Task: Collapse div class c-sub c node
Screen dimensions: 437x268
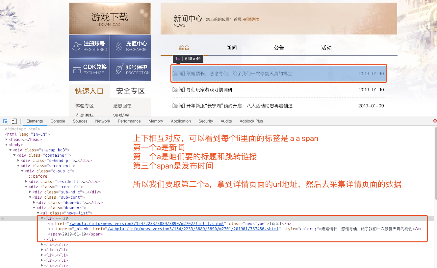Action: pos(22,171)
